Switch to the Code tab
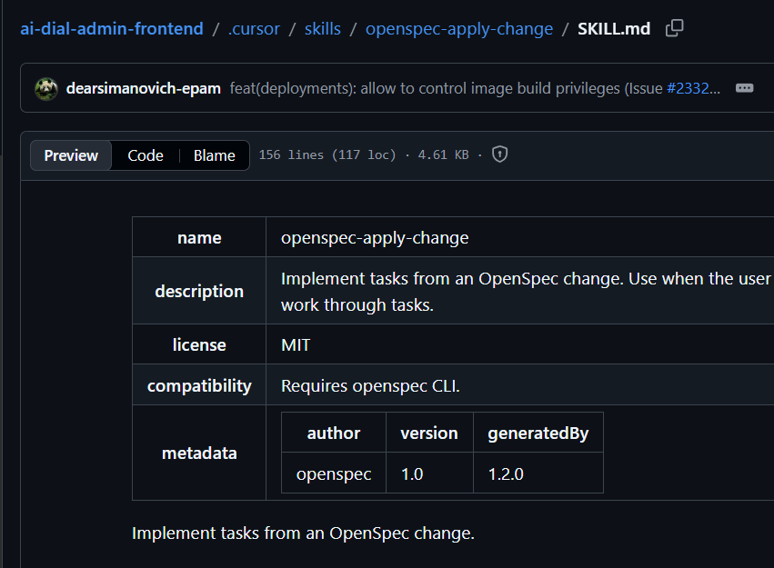Viewport: 774px width, 568px height. click(x=146, y=155)
